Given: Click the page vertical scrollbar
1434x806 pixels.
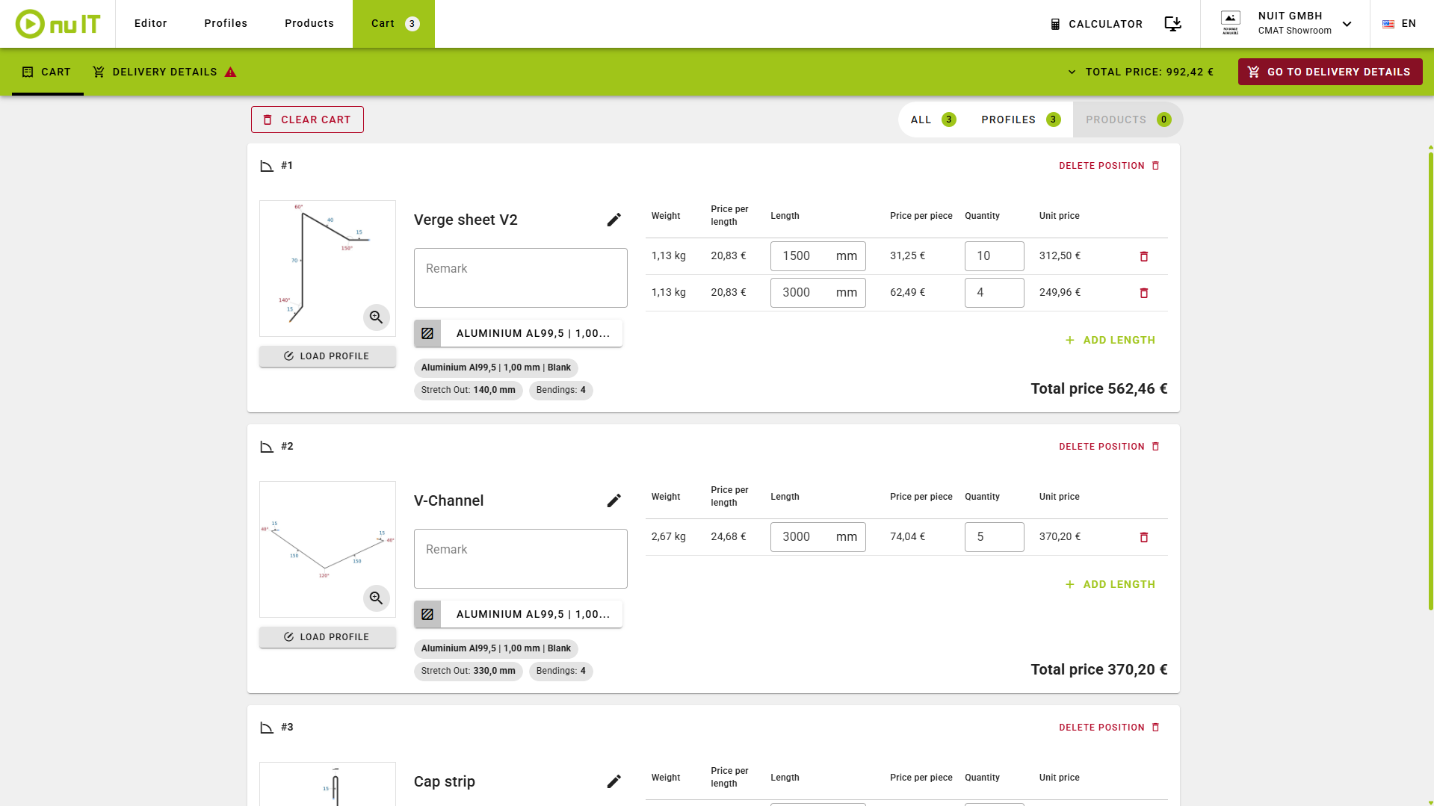Looking at the screenshot, I should click(1430, 381).
